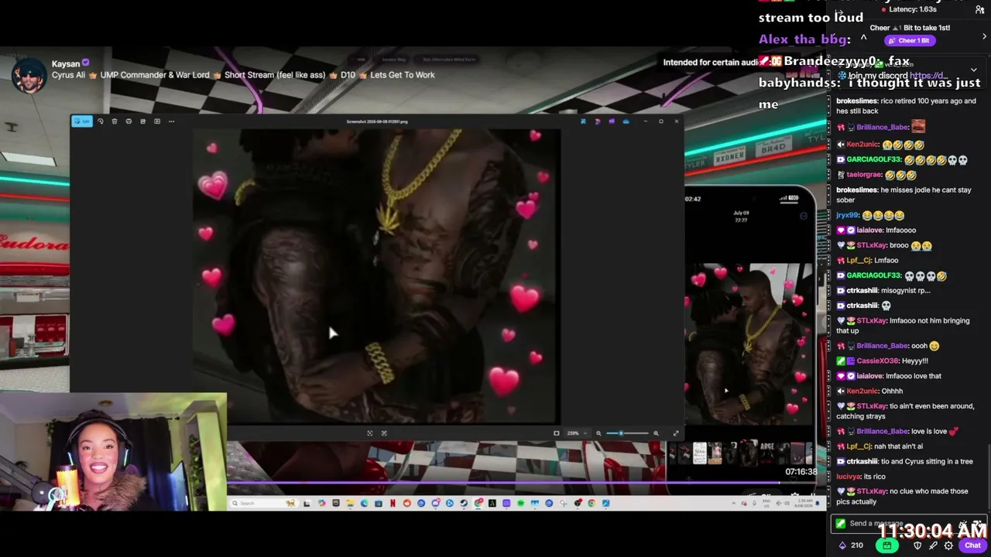Viewport: 991px width, 557px height.
Task: Show hidden system tray icons chevron
Action: [733, 504]
